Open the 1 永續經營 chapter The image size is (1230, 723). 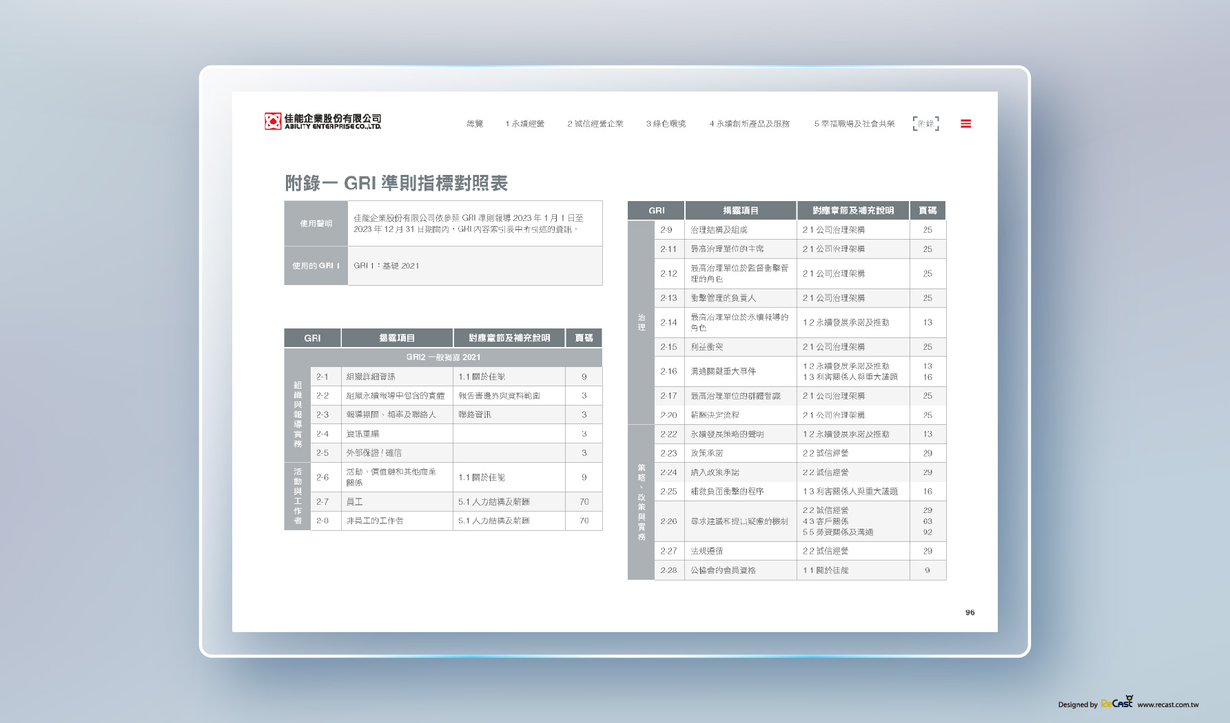pyautogui.click(x=524, y=124)
